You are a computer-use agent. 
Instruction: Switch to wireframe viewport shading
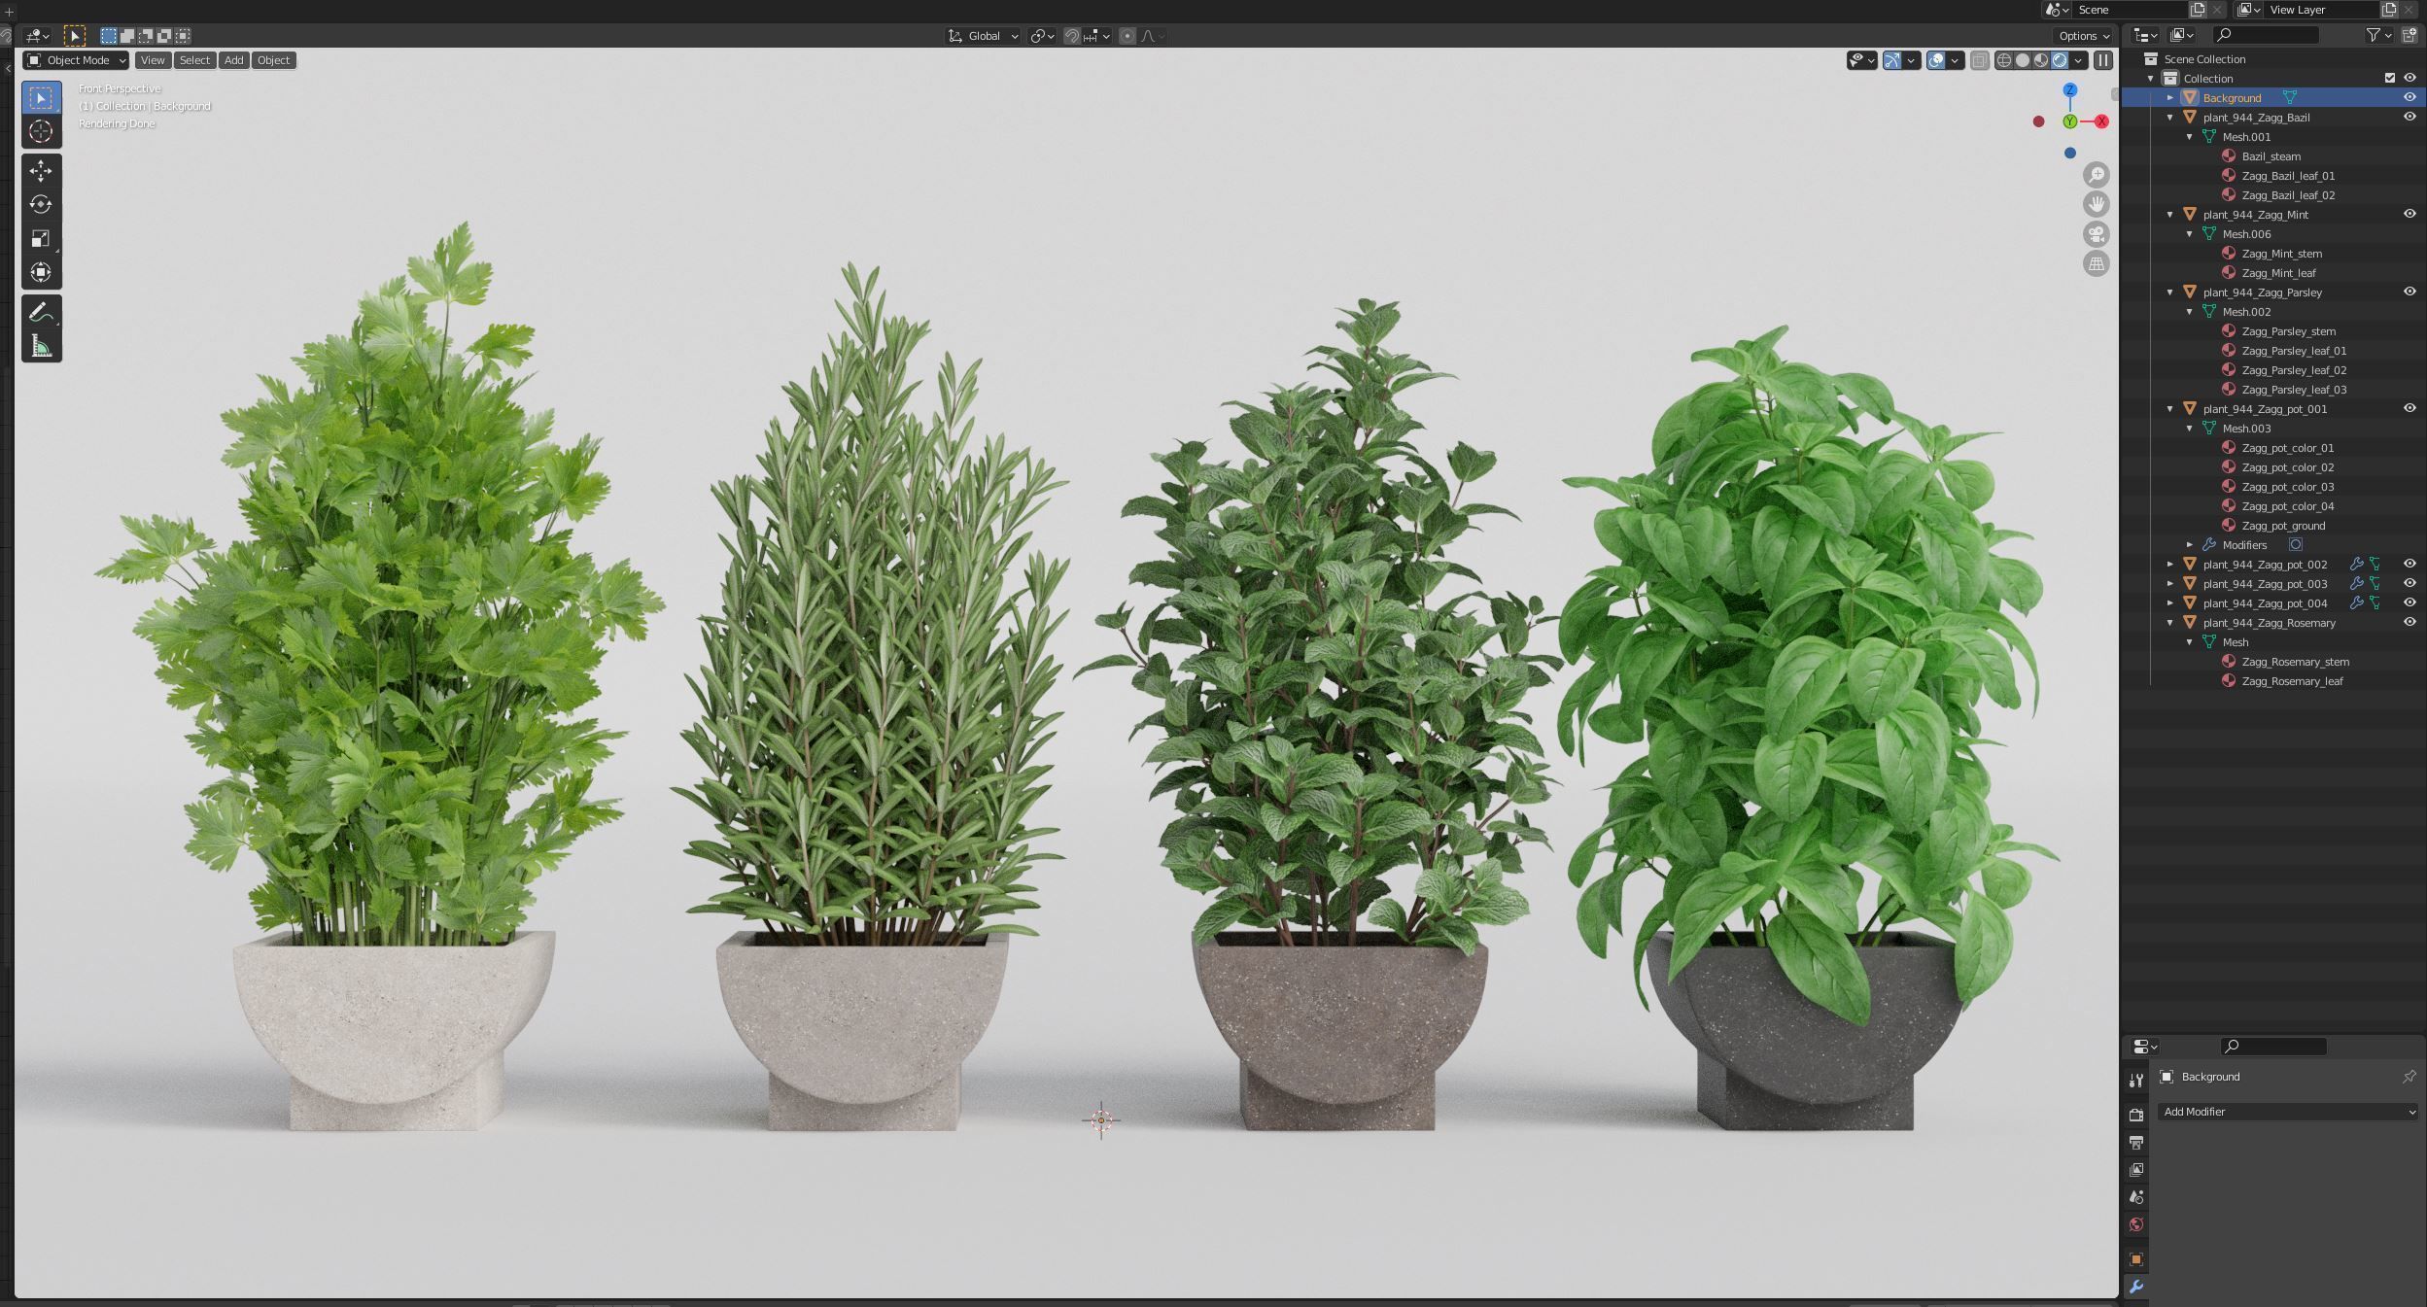[2004, 60]
